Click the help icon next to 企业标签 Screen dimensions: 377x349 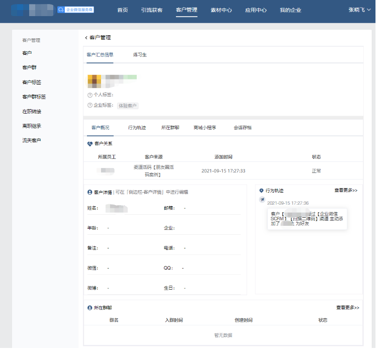[x=90, y=106]
